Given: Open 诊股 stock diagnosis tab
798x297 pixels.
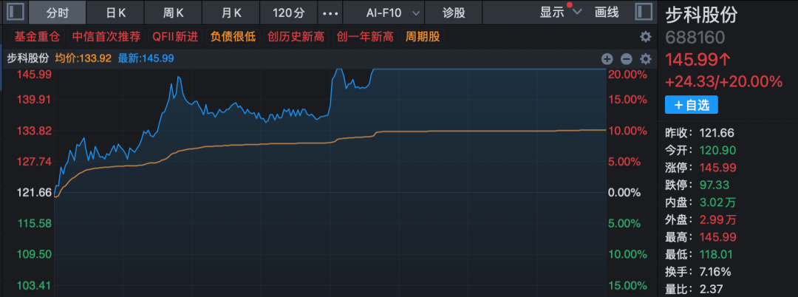Looking at the screenshot, I should pyautogui.click(x=454, y=13).
